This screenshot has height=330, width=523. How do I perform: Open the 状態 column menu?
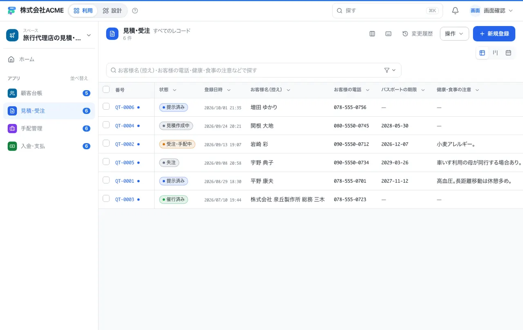click(x=174, y=90)
